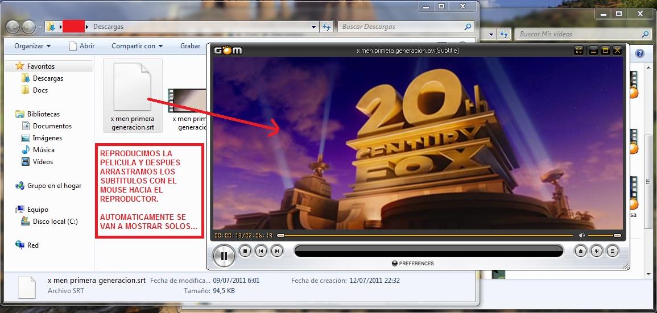Open GOM PREFERENCES

413,263
